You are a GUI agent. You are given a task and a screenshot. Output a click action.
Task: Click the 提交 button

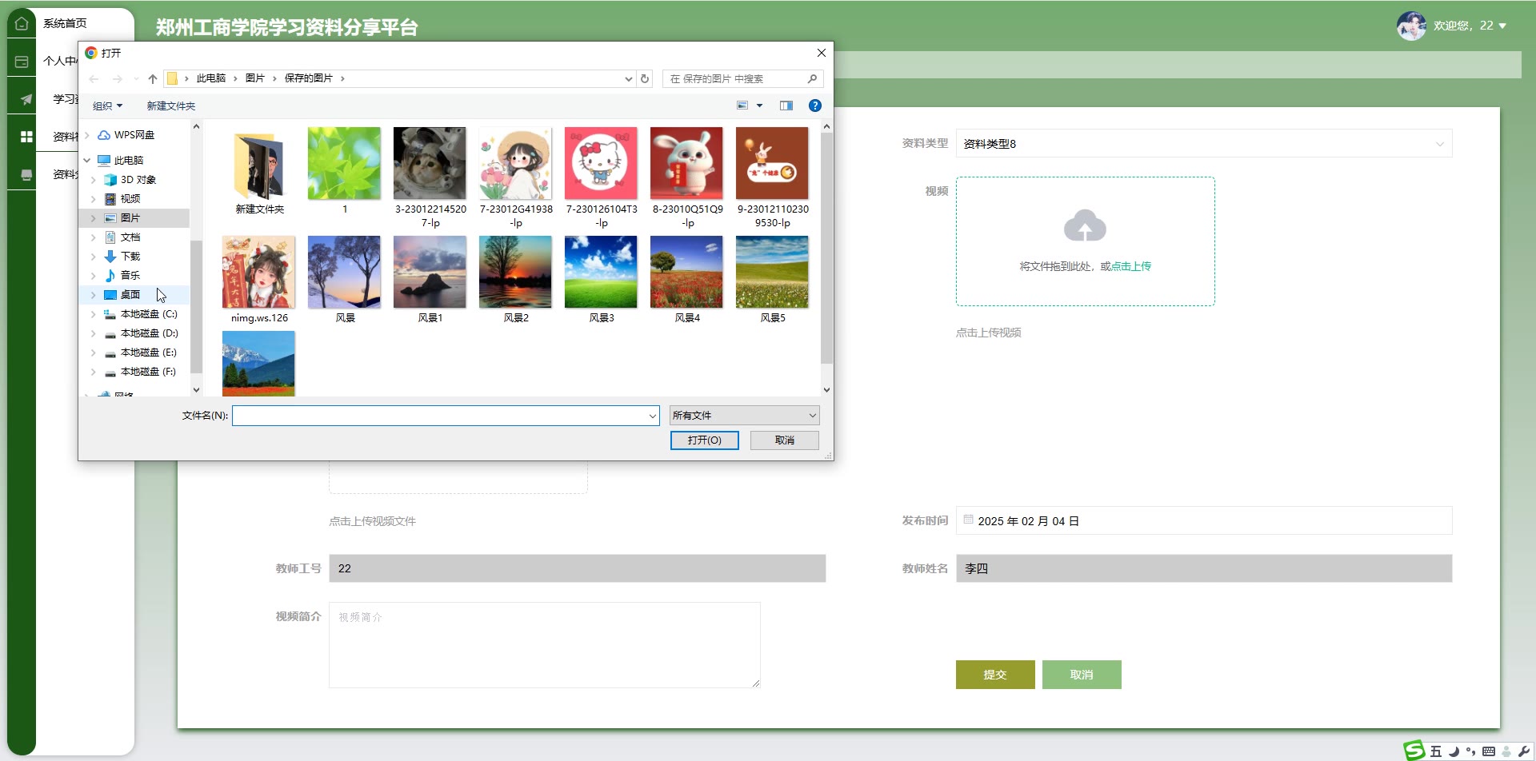[995, 675]
